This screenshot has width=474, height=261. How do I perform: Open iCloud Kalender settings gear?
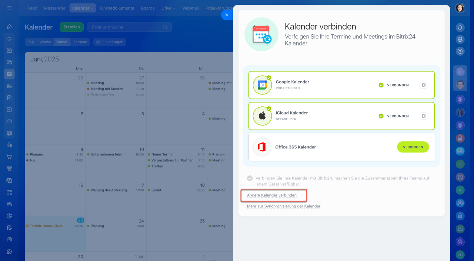[x=424, y=116]
